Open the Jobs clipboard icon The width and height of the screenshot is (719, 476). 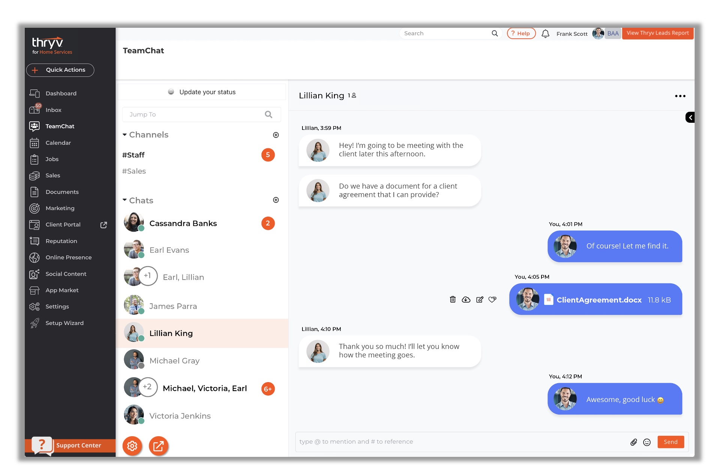coord(35,159)
